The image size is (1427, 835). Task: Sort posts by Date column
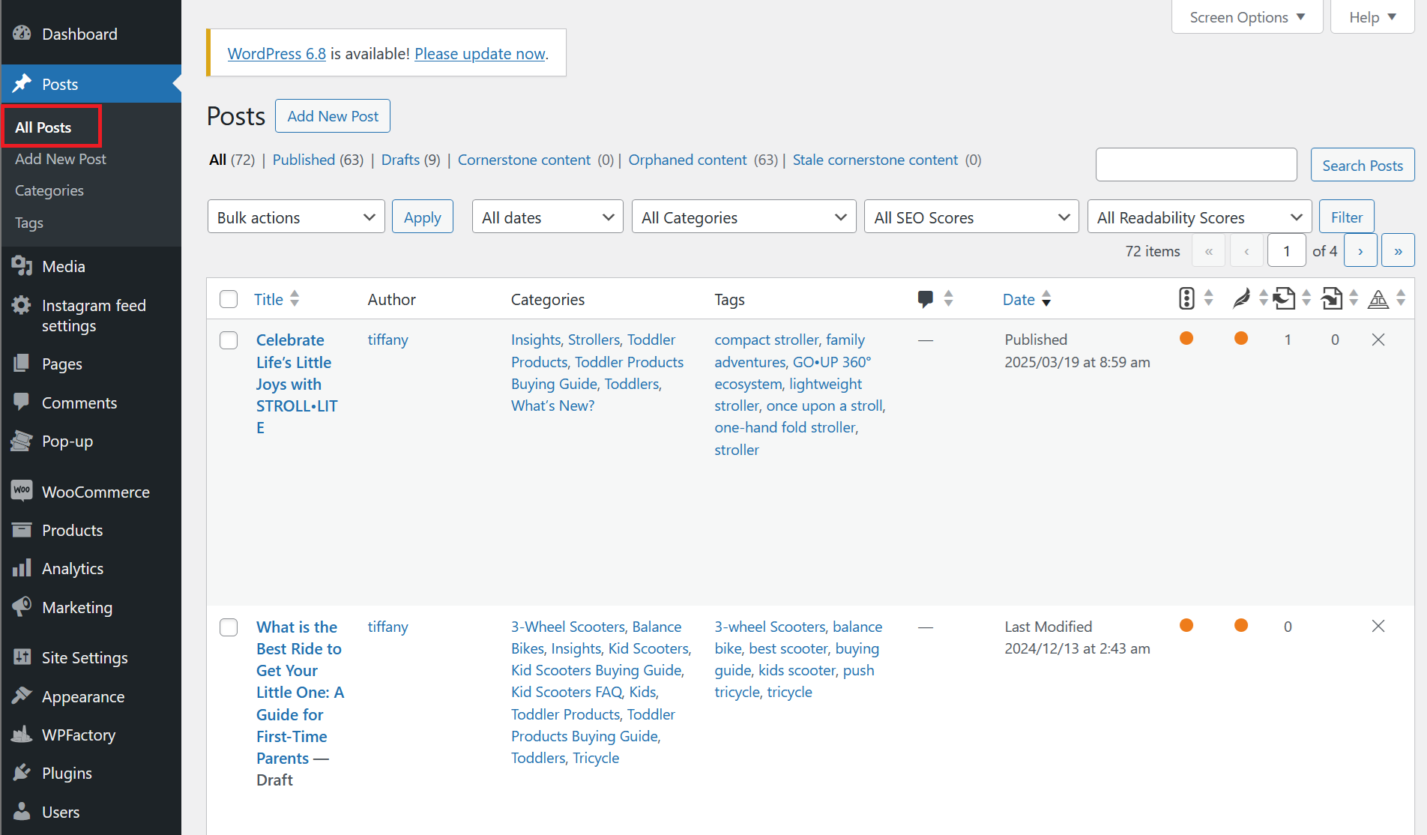point(1027,299)
